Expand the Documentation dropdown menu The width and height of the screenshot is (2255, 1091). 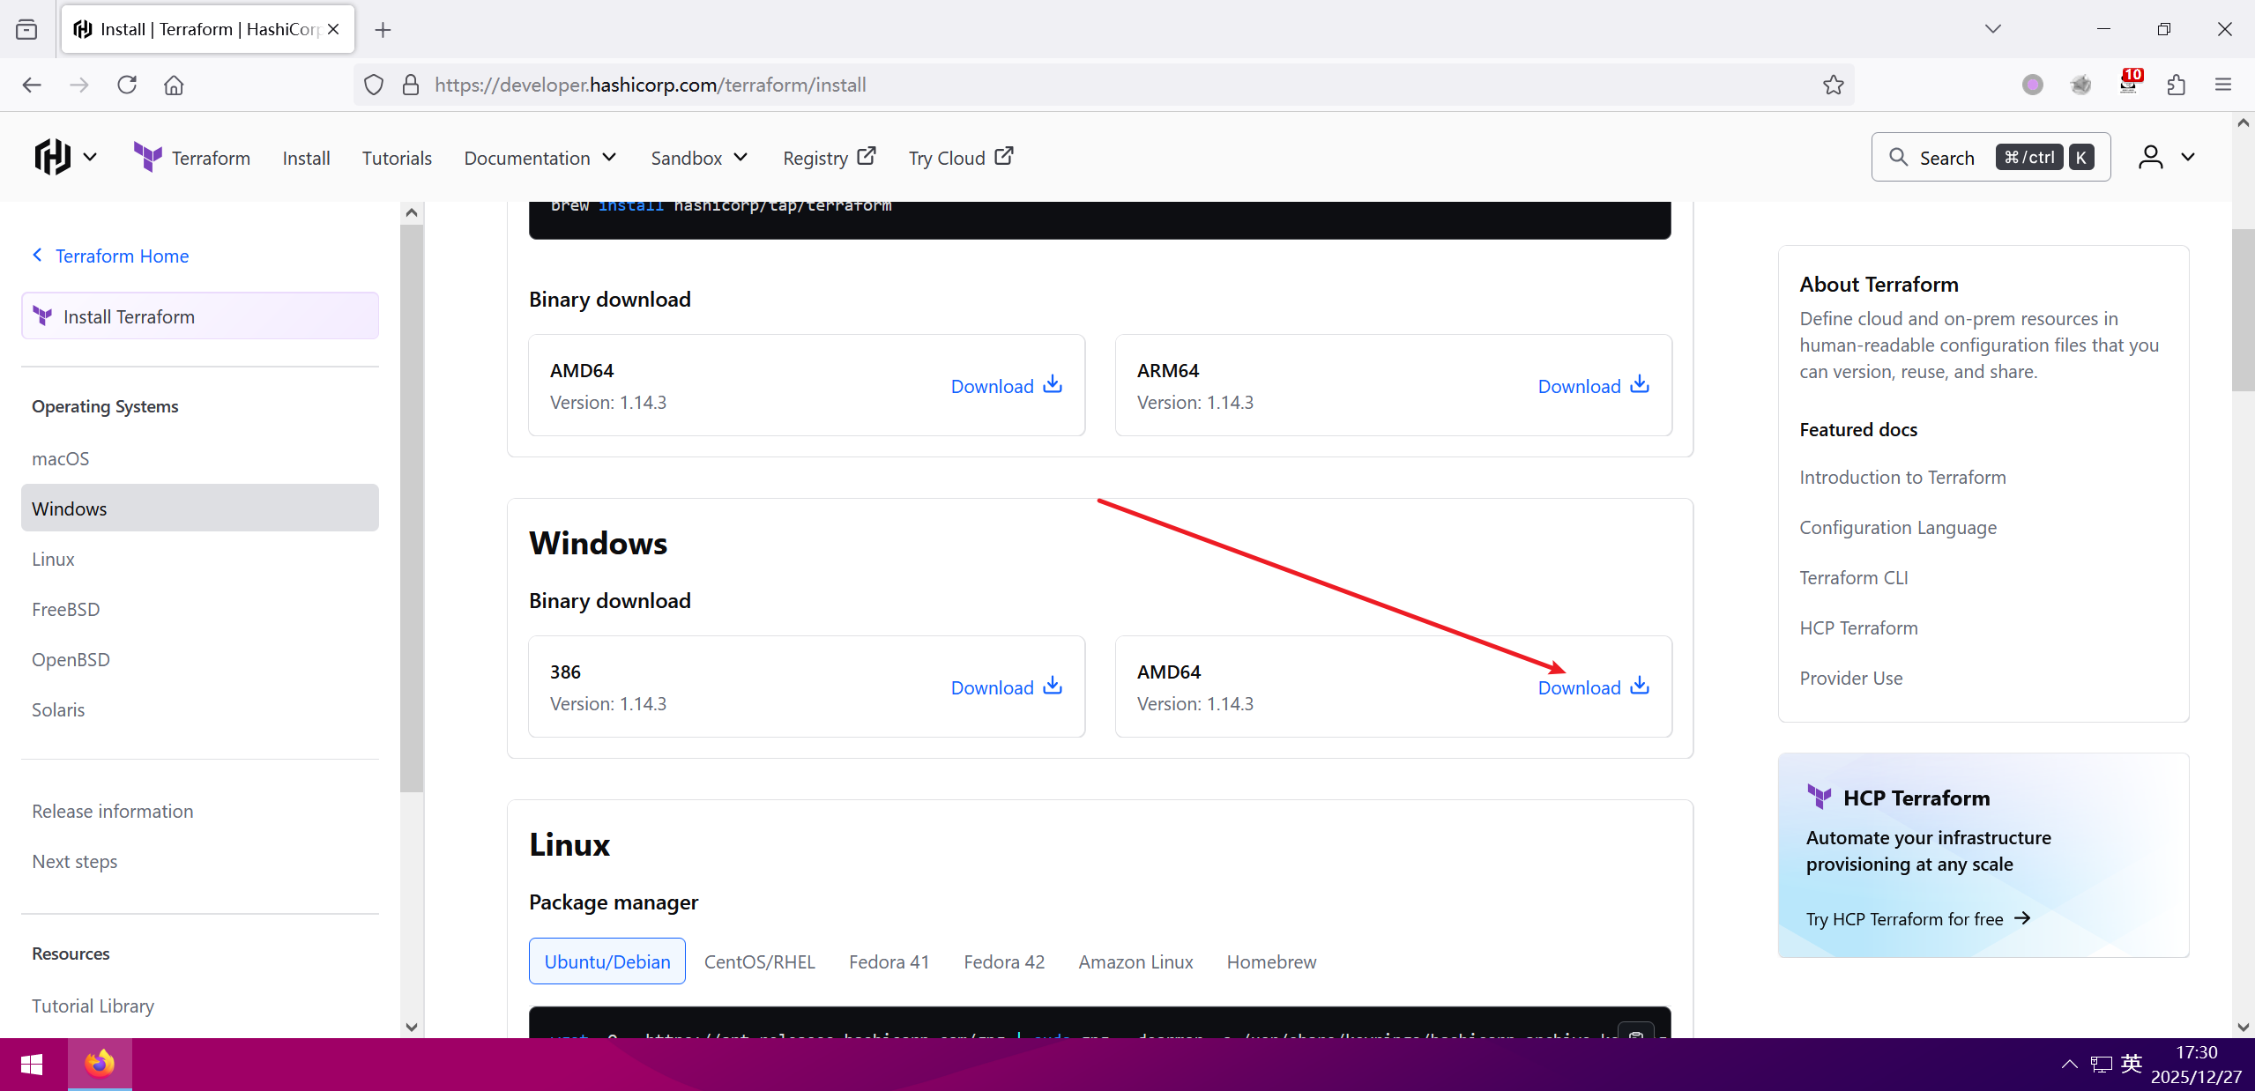coord(540,158)
